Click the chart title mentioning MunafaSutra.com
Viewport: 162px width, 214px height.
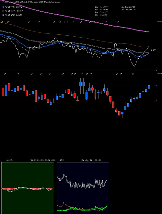(31, 2)
